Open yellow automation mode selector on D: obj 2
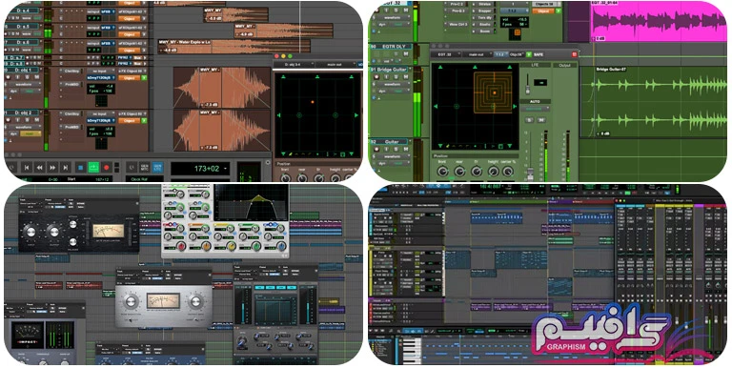732x368 pixels. [x=30, y=133]
